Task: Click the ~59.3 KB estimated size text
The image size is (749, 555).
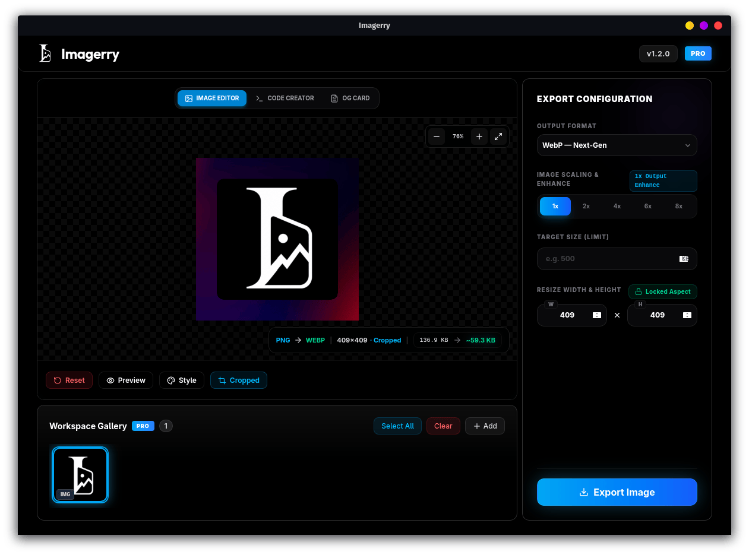Action: click(x=481, y=341)
